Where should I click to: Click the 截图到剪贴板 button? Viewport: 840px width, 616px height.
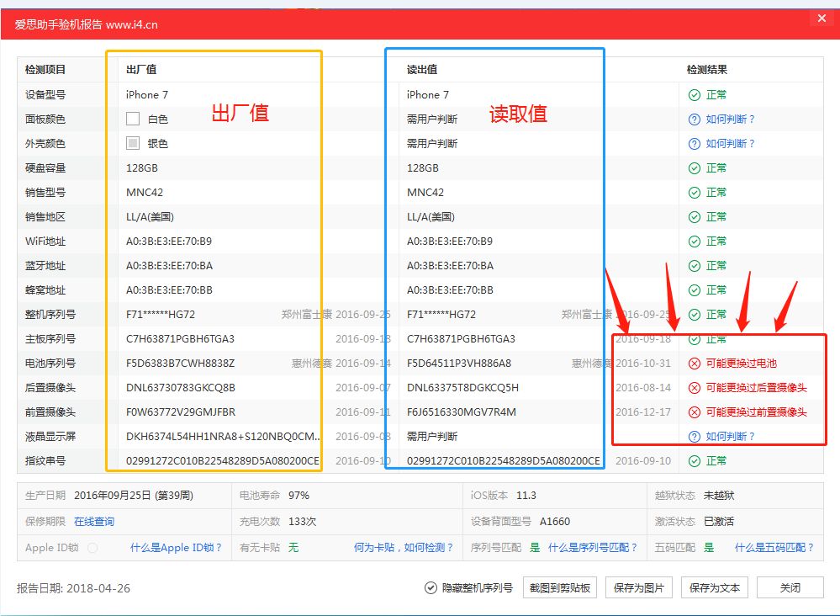pyautogui.click(x=562, y=587)
